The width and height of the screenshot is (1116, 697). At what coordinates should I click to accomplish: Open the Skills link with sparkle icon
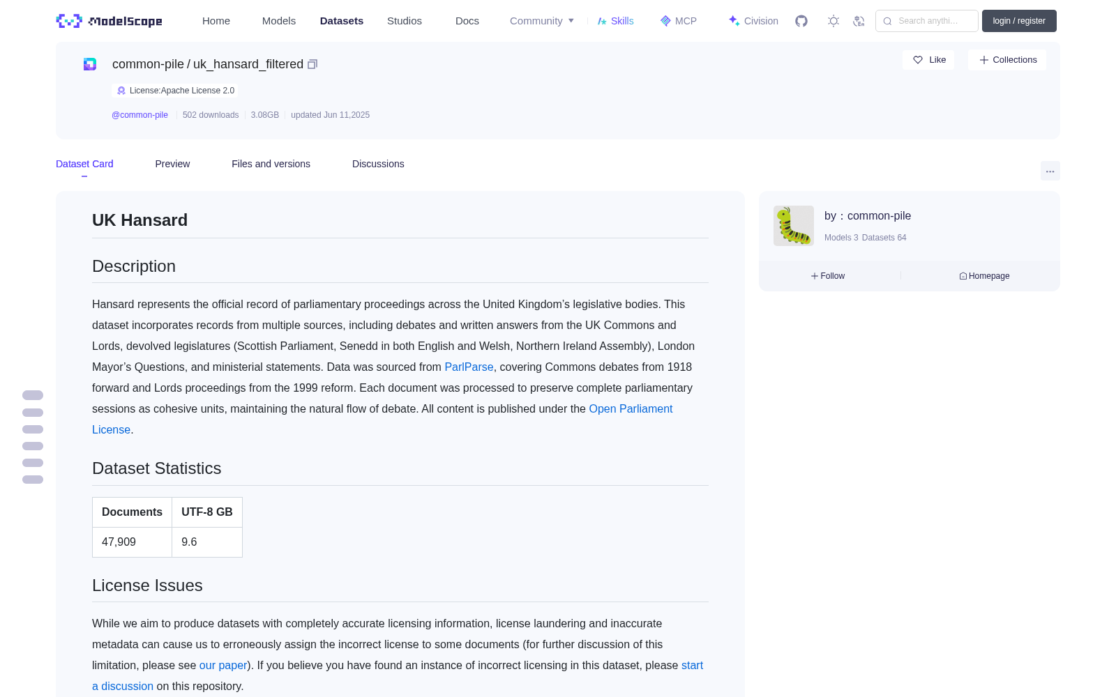click(x=615, y=21)
